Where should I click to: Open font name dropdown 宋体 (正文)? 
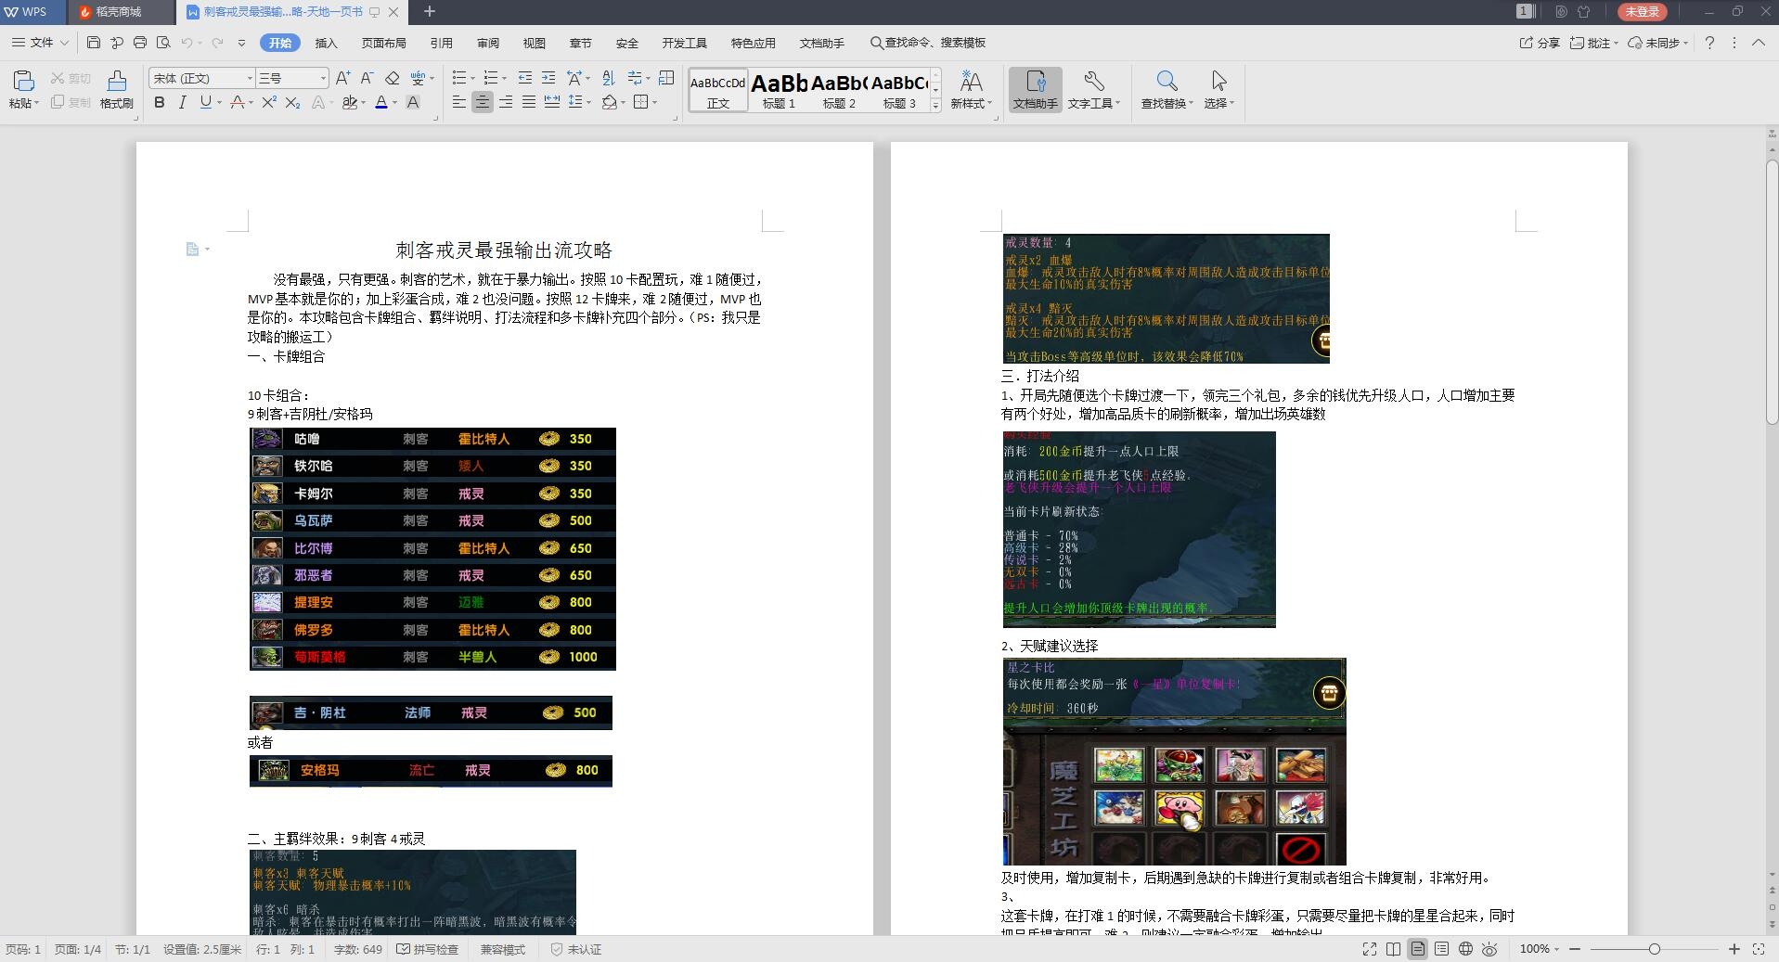(249, 78)
